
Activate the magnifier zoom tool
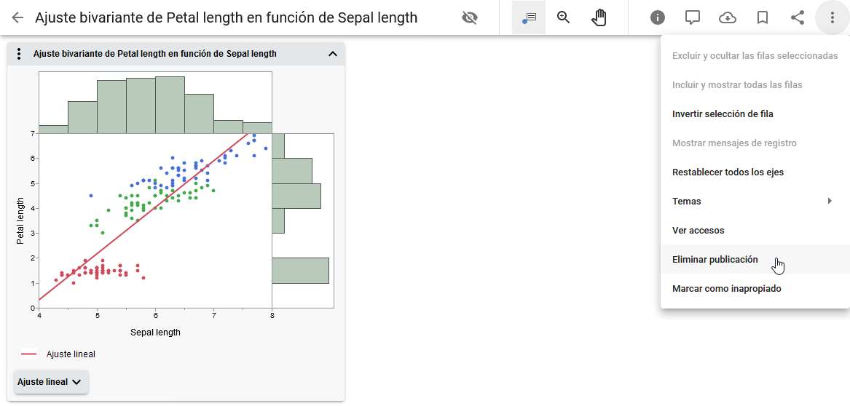point(563,17)
